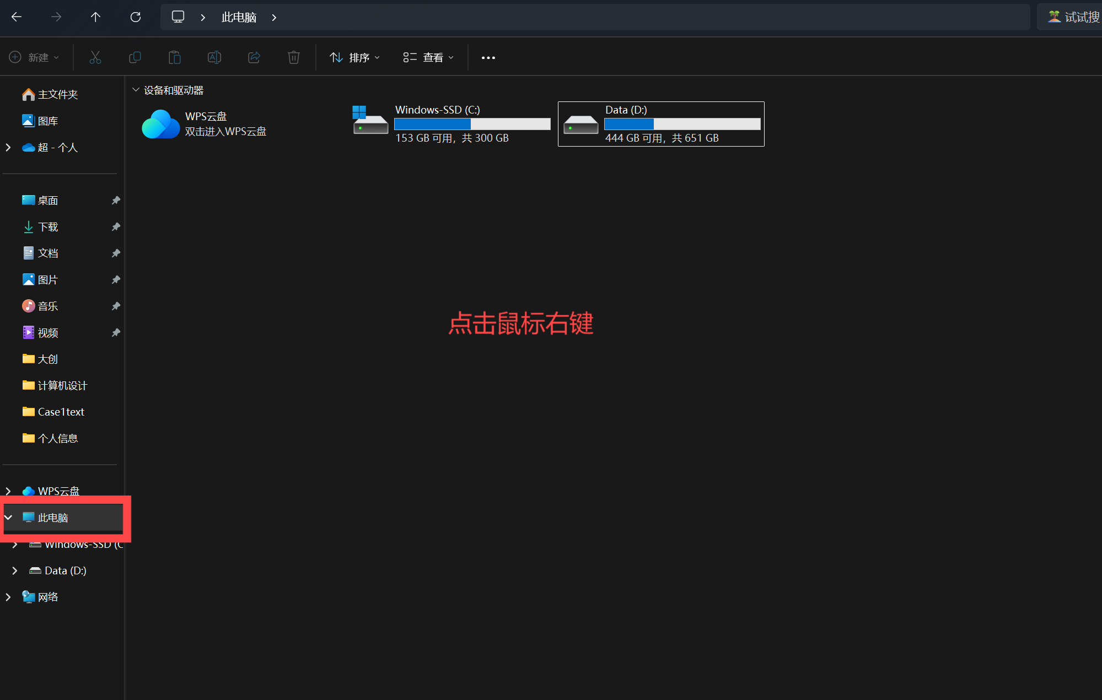Go up one folder level
This screenshot has height=700, width=1102.
95,17
